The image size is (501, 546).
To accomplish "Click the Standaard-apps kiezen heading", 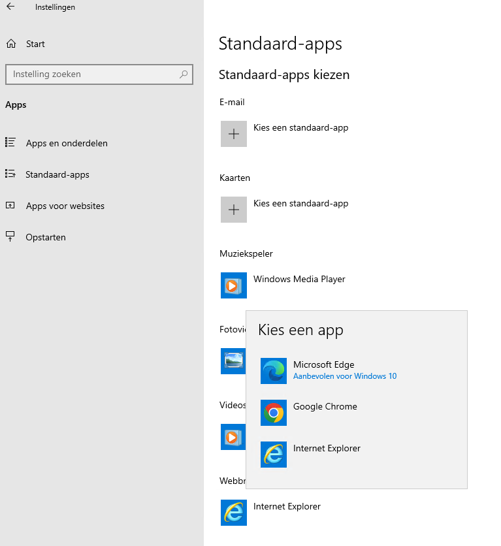I will pos(284,75).
